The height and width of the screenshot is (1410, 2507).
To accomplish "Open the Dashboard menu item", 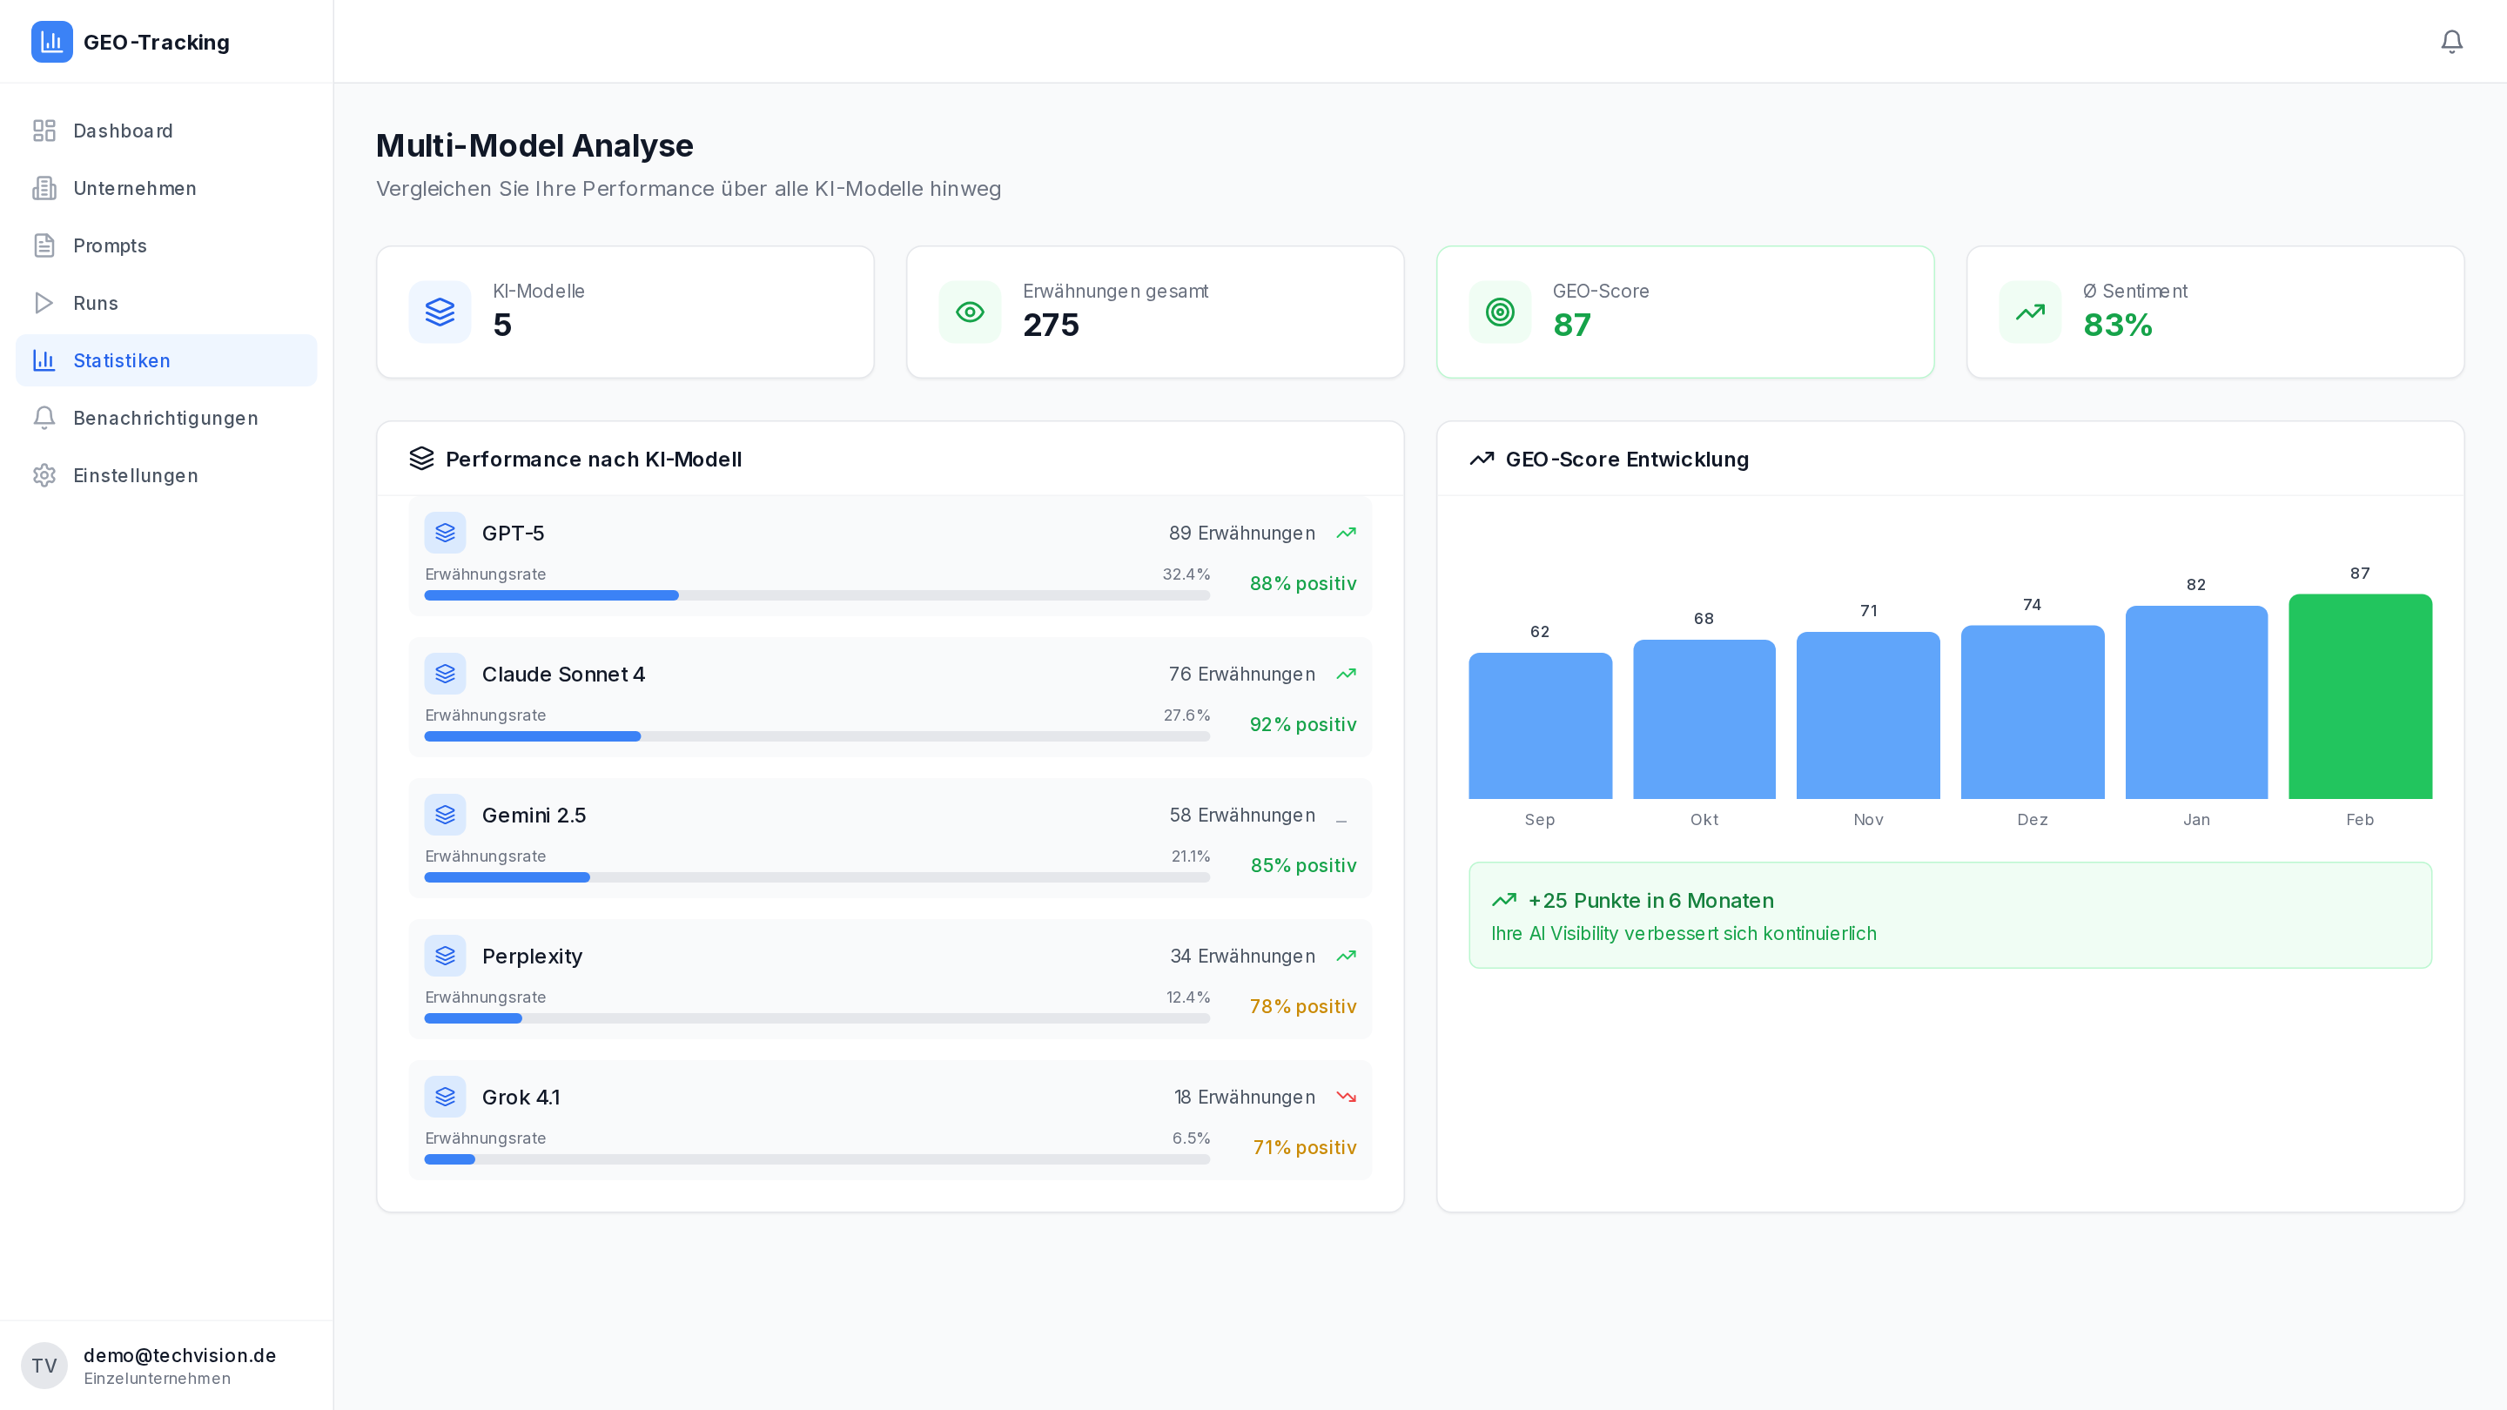I will [123, 131].
